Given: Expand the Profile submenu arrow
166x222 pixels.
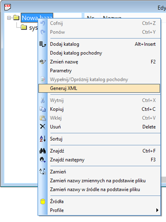Looking at the screenshot, I should pyautogui.click(x=157, y=210).
